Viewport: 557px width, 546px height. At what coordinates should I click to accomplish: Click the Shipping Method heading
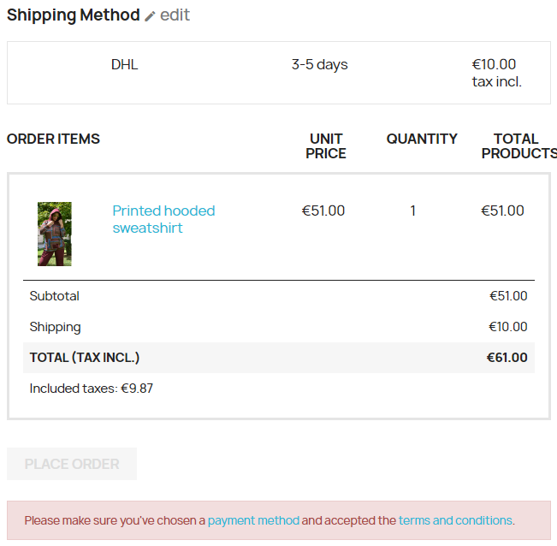(x=73, y=15)
